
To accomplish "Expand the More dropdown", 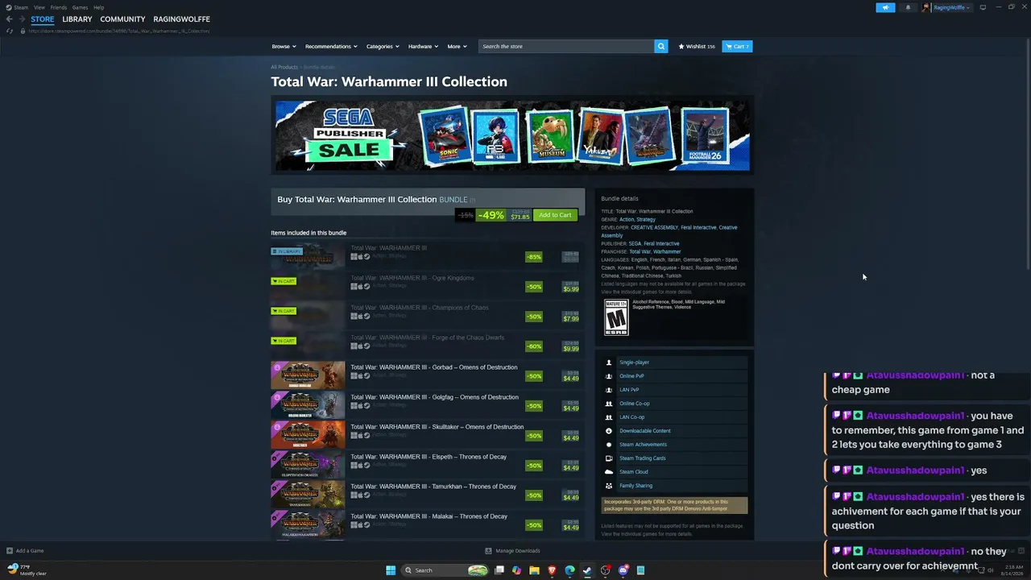I will tap(457, 47).
